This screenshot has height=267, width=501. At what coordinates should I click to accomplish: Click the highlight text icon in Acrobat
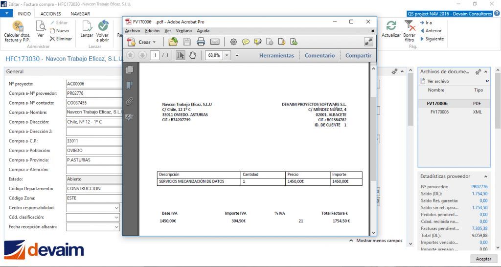257,42
